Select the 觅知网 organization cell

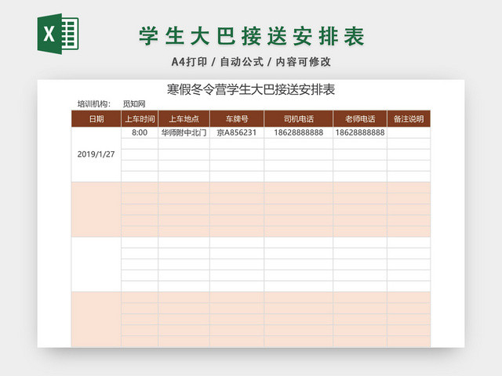pos(134,104)
